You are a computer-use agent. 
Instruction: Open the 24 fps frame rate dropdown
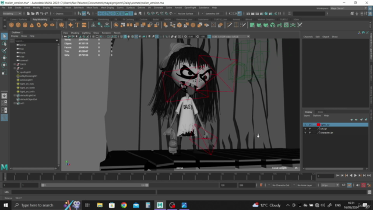click(x=330, y=185)
